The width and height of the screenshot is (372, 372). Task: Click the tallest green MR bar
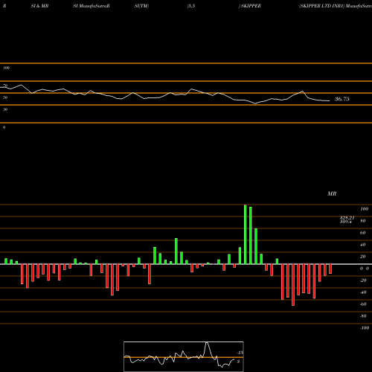coord(246,234)
